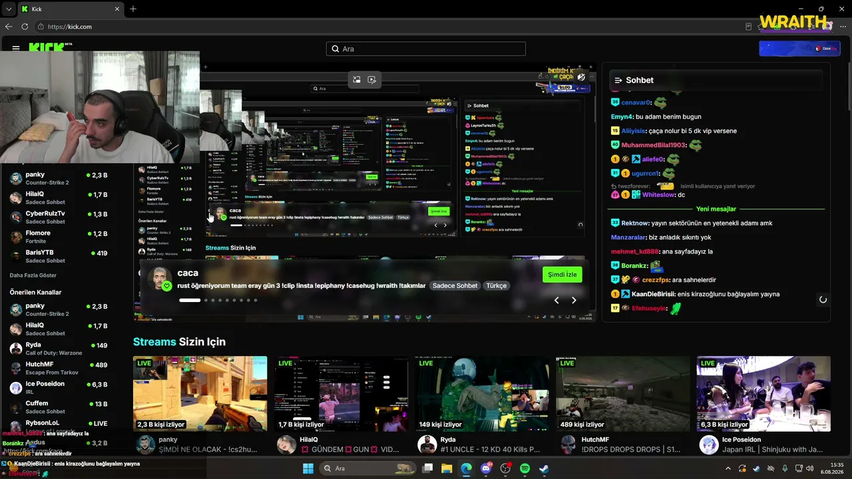Open the HutchMF live stream thumbnail

click(623, 394)
